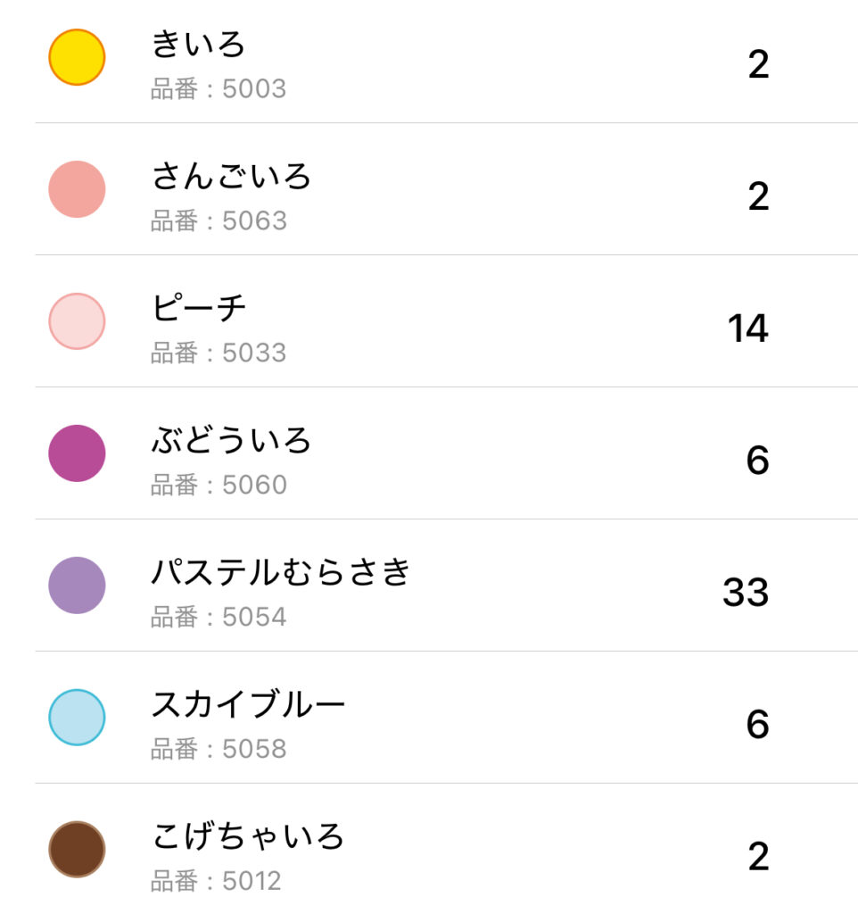Click the yellow きいろ color circle
The height and width of the screenshot is (914, 858).
77,57
